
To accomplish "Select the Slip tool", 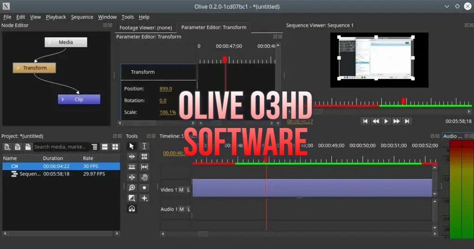I will coord(144,167).
